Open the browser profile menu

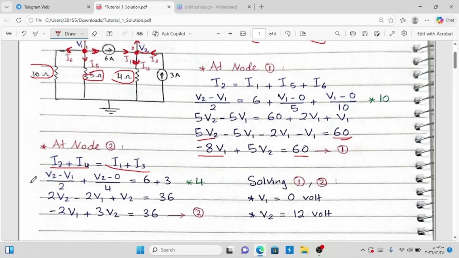[x=415, y=20]
